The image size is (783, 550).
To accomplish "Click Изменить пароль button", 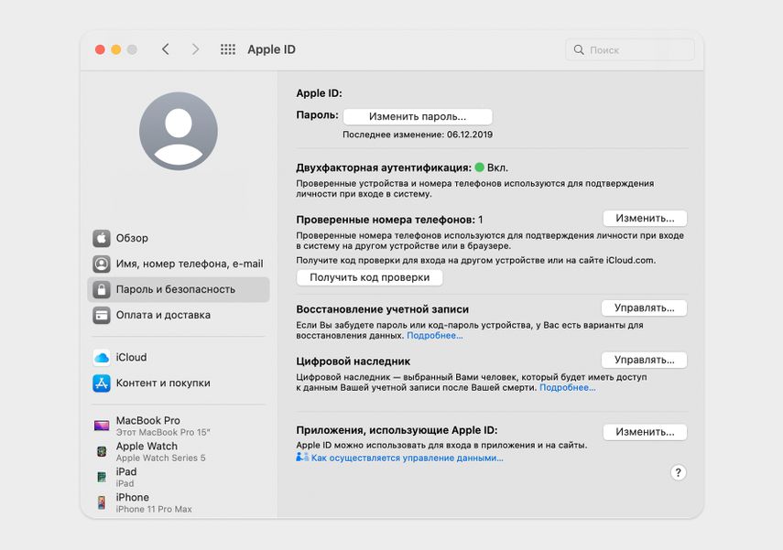I will tap(418, 117).
